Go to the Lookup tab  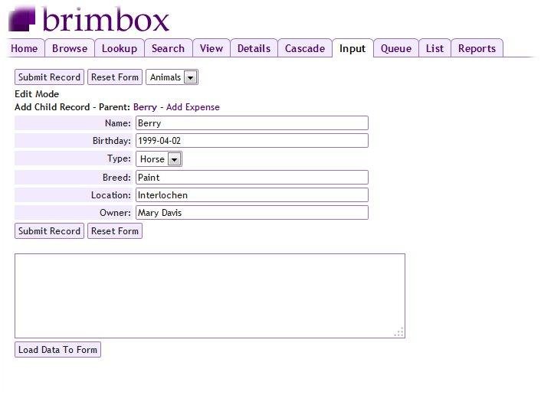click(x=120, y=48)
